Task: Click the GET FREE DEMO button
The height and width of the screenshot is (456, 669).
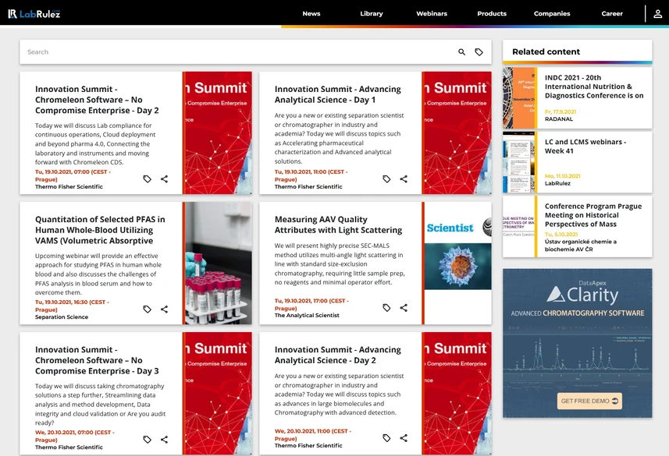Action: click(589, 401)
